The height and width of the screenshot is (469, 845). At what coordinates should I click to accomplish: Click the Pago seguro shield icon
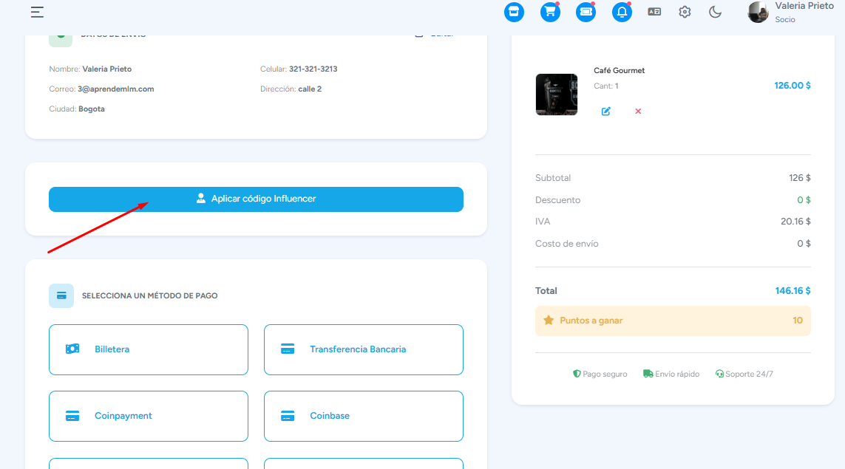577,374
